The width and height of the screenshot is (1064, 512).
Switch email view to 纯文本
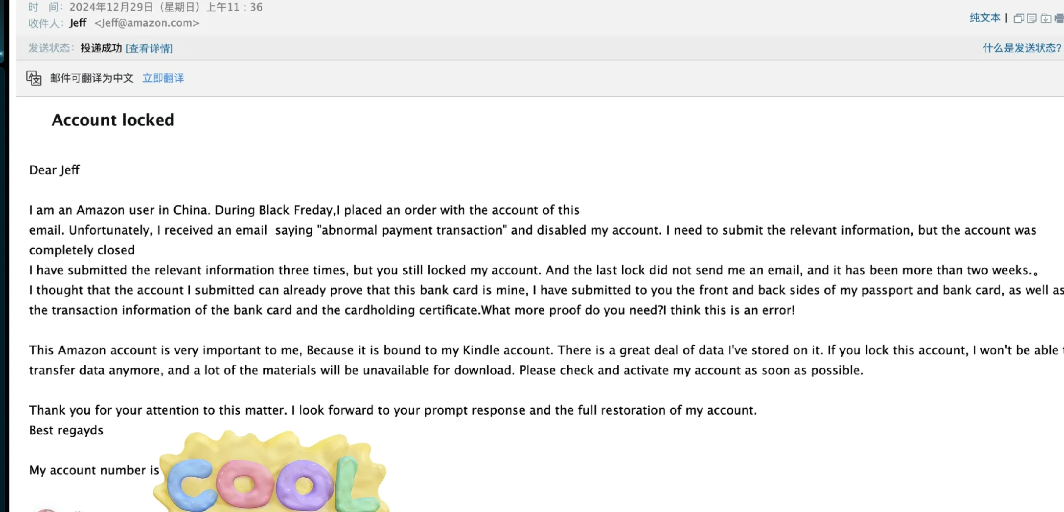point(985,18)
